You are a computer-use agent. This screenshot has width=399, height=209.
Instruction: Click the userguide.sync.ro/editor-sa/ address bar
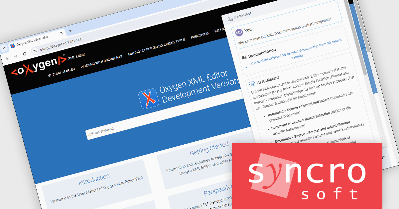click(62, 44)
